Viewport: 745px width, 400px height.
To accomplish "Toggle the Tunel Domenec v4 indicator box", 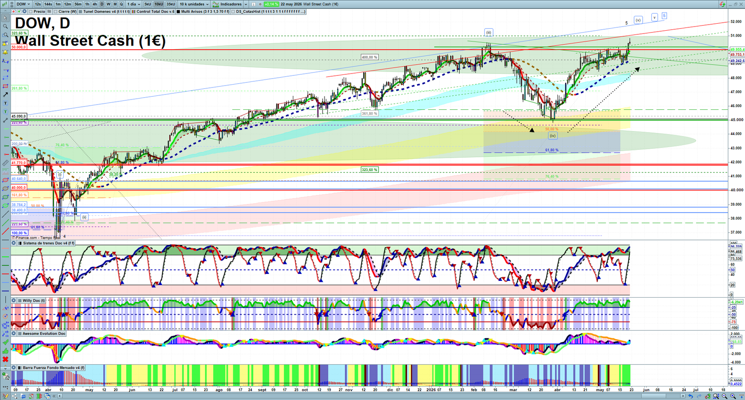I will pyautogui.click(x=81, y=11).
